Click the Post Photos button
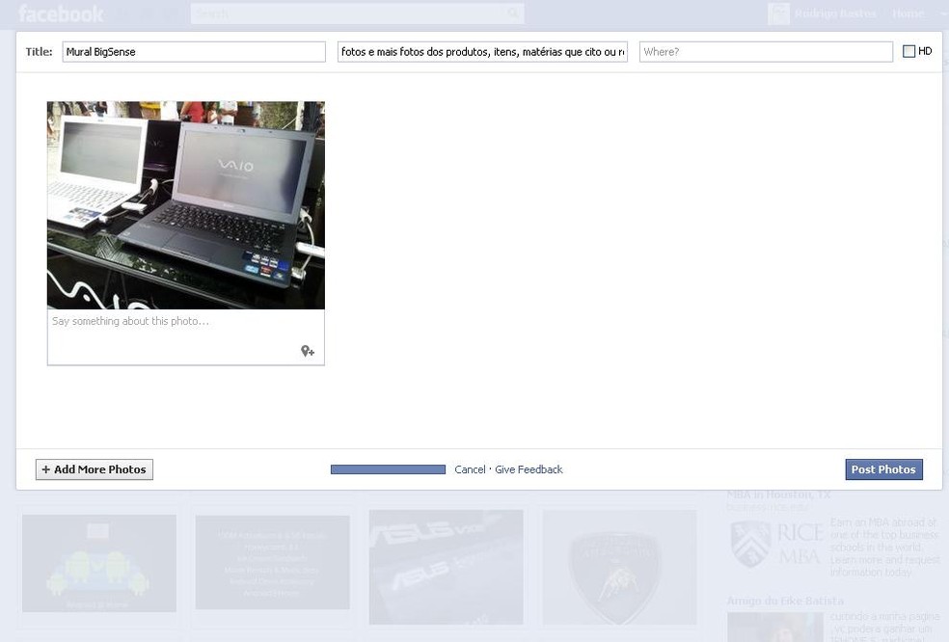This screenshot has height=642, width=949. click(883, 469)
